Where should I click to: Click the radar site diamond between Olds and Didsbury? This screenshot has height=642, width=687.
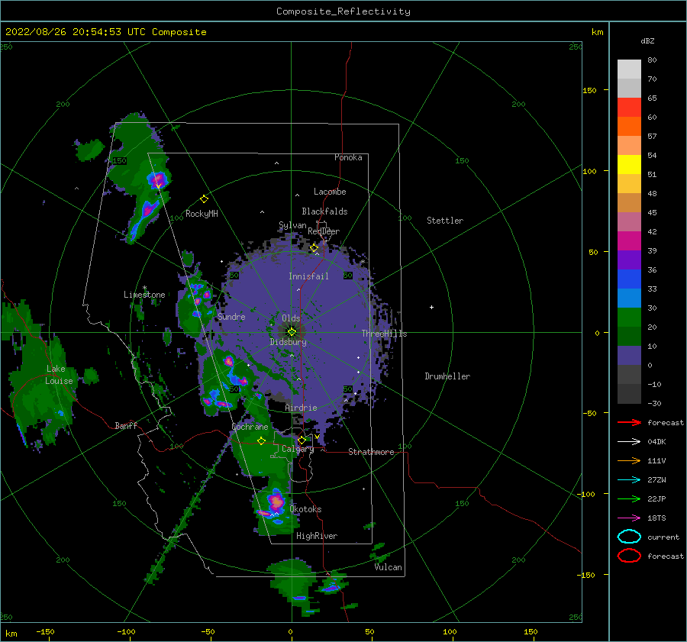coord(292,332)
